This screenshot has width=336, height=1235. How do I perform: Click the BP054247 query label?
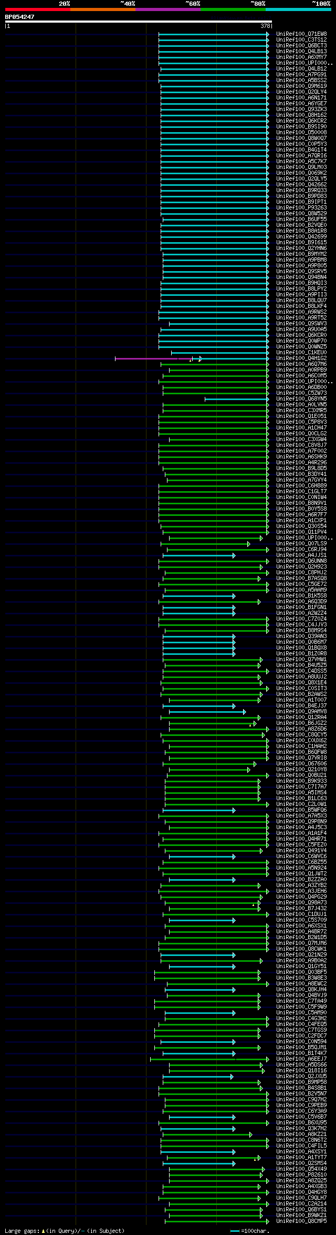click(20, 17)
